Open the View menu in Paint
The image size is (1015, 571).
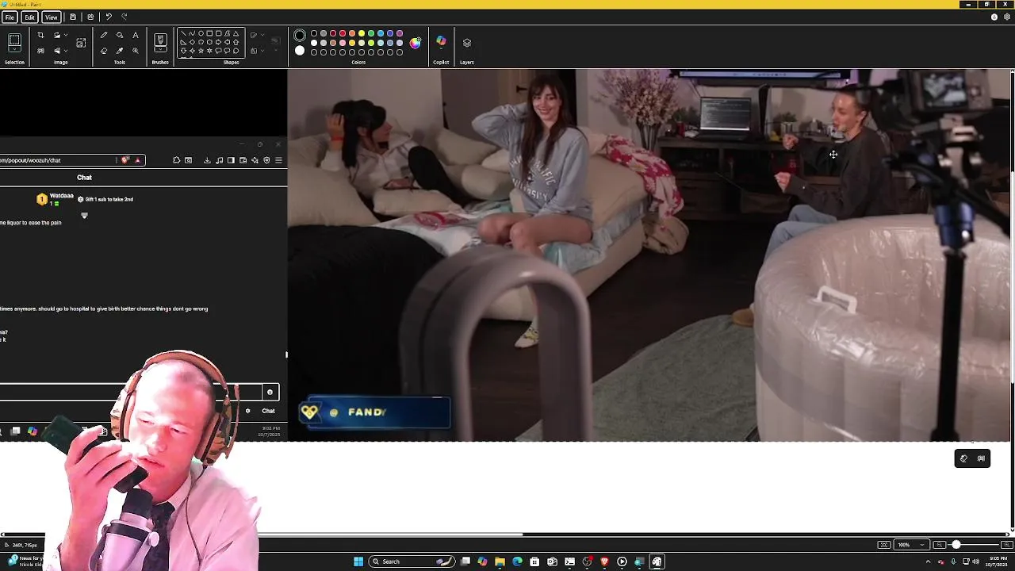click(x=51, y=17)
